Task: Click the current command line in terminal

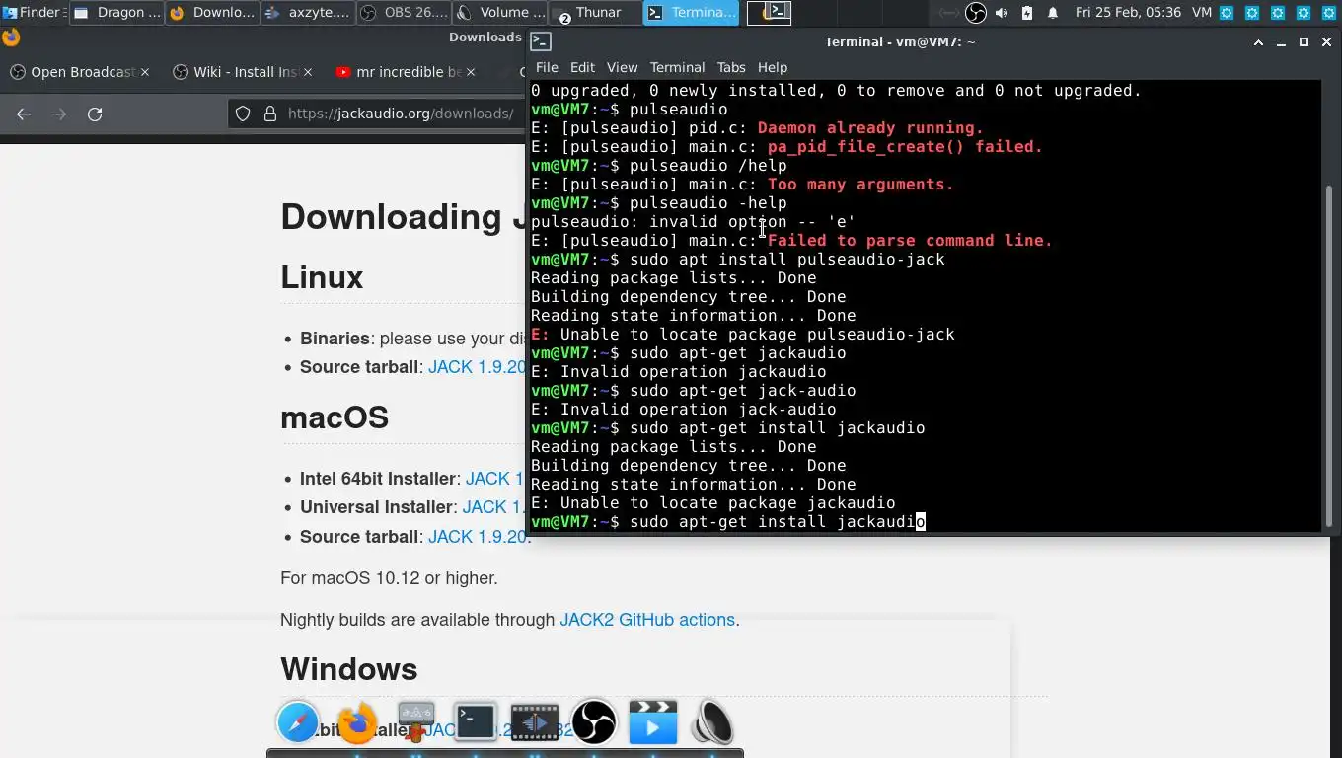Action: pyautogui.click(x=728, y=522)
